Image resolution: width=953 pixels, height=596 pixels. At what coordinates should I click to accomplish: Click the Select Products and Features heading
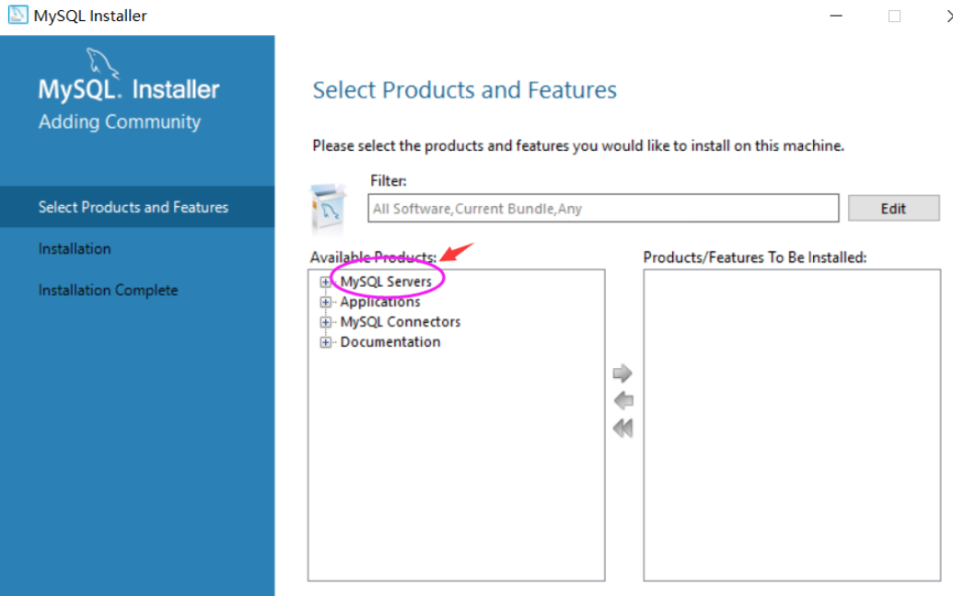click(464, 90)
